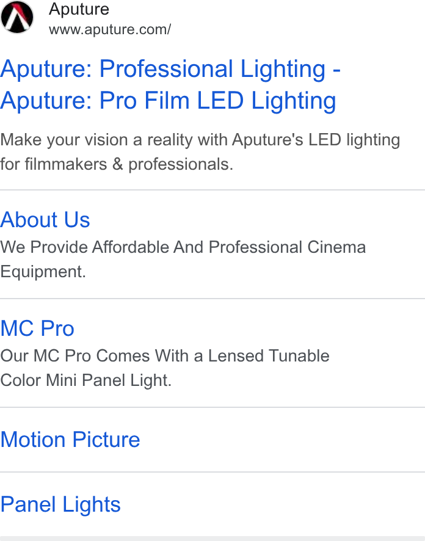Click the Aputure circular logo favicon
Viewport: 425px width, 541px height.
tap(17, 17)
